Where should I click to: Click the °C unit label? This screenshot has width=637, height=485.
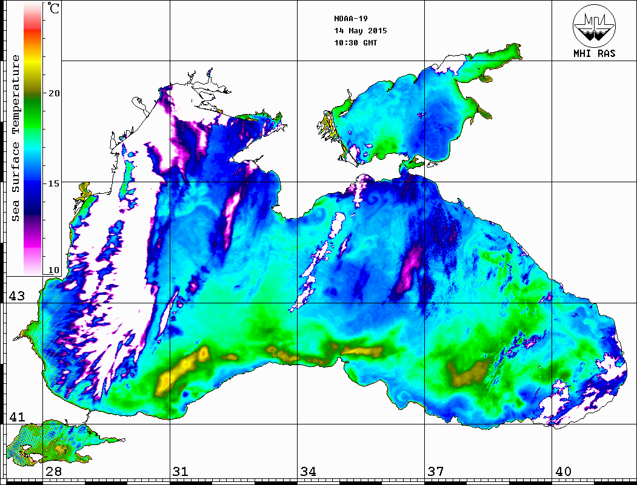coord(53,8)
